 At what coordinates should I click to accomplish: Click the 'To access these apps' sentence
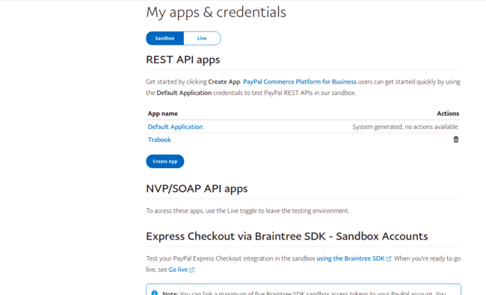pyautogui.click(x=247, y=211)
